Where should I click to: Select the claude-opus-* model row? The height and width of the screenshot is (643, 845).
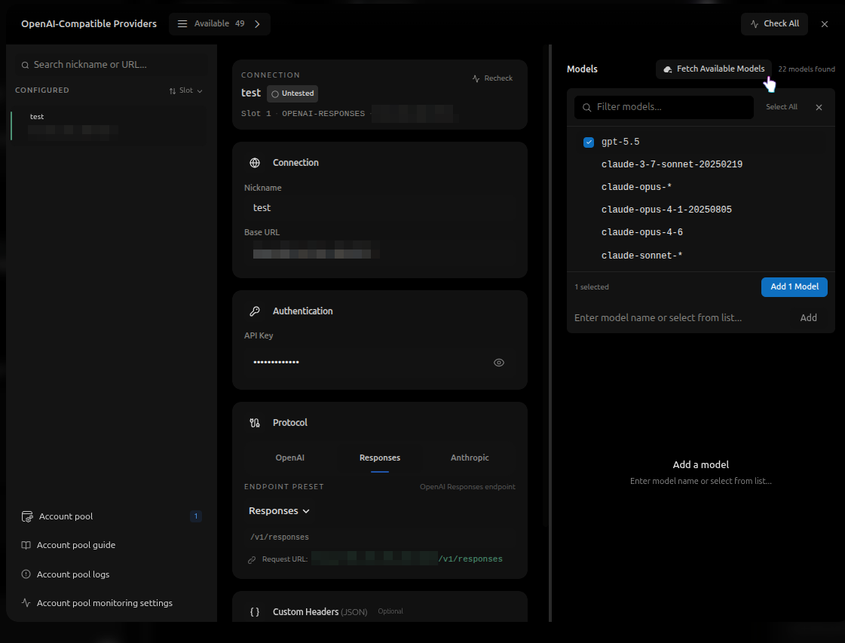tap(700, 187)
